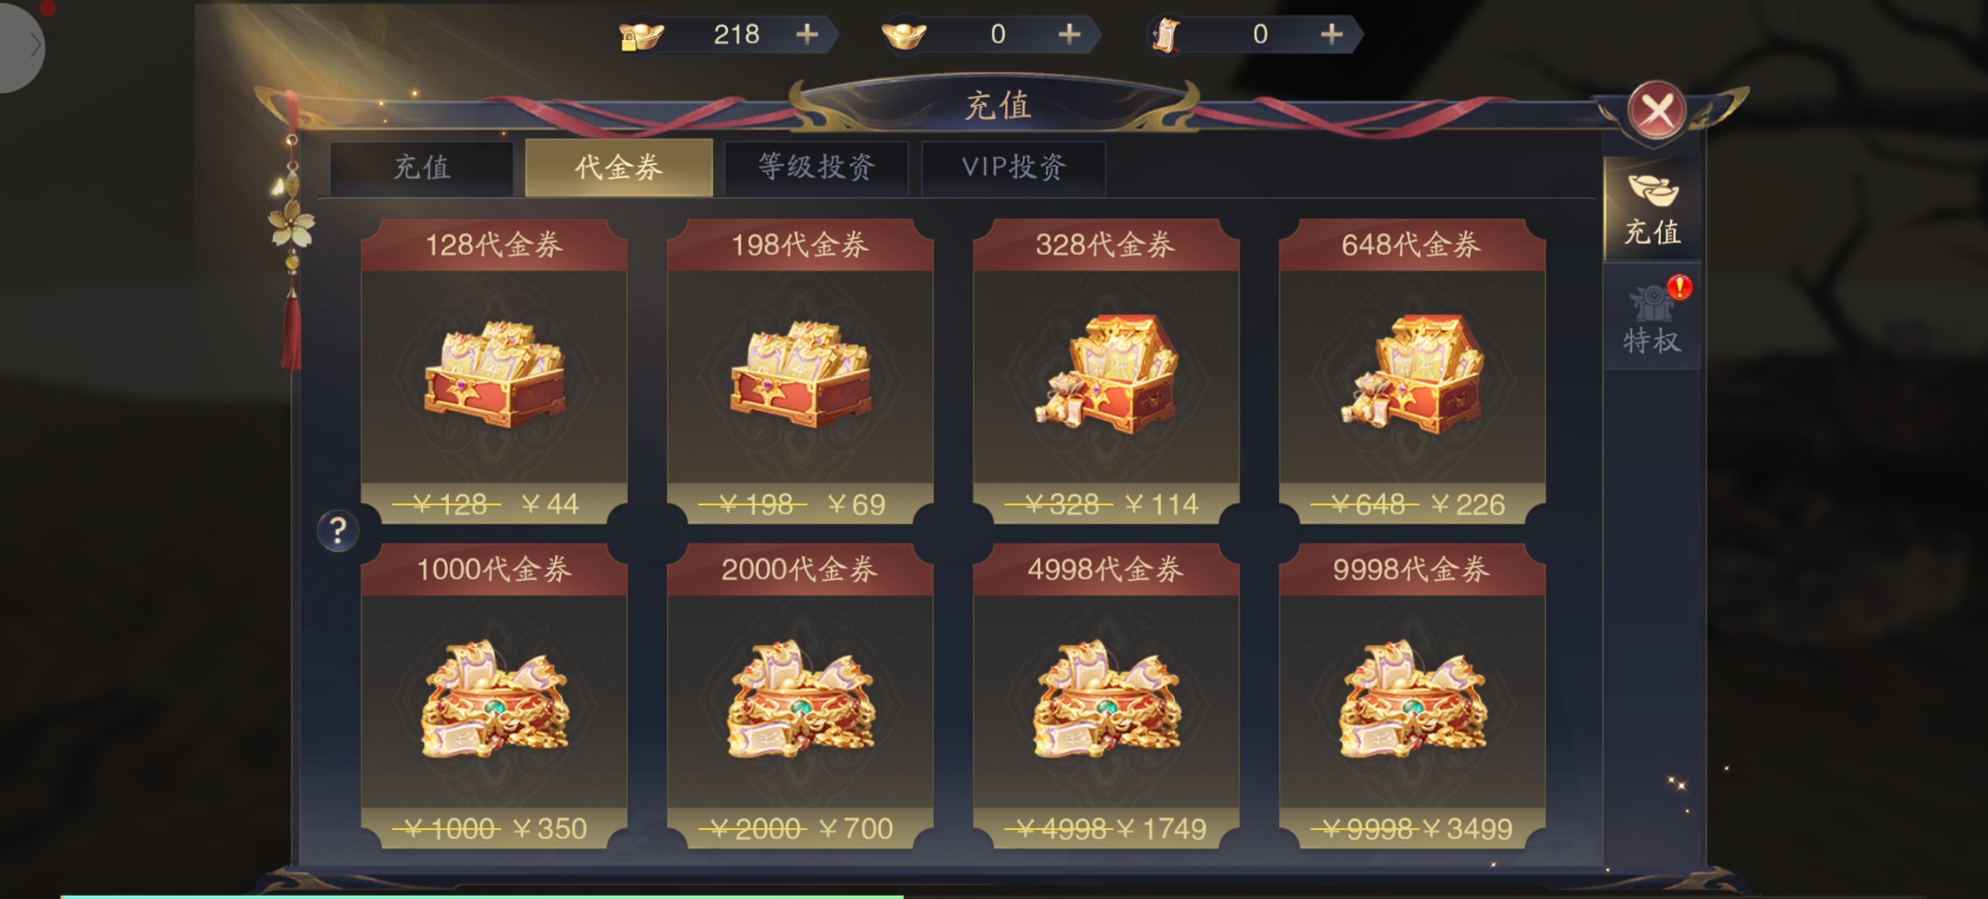Add bound ingots with plus beside 218
This screenshot has height=899, width=1988.
806,34
